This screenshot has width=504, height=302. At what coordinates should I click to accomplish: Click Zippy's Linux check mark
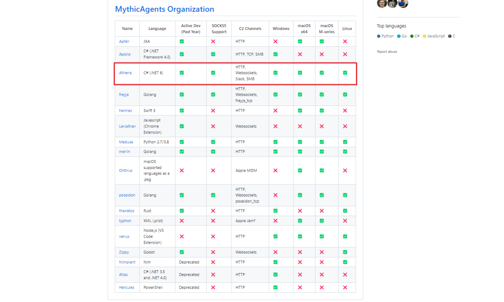345,252
